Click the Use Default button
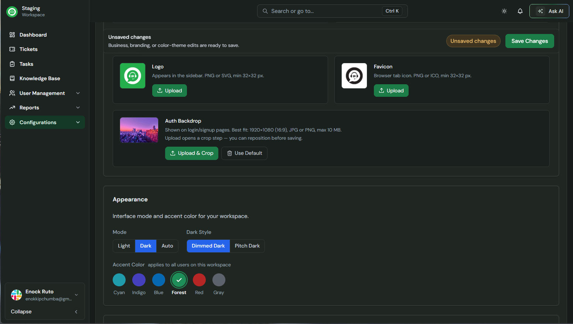Image resolution: width=573 pixels, height=324 pixels. (x=244, y=153)
